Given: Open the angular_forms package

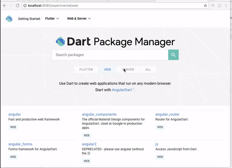Looking at the screenshot, I should 20,144.
